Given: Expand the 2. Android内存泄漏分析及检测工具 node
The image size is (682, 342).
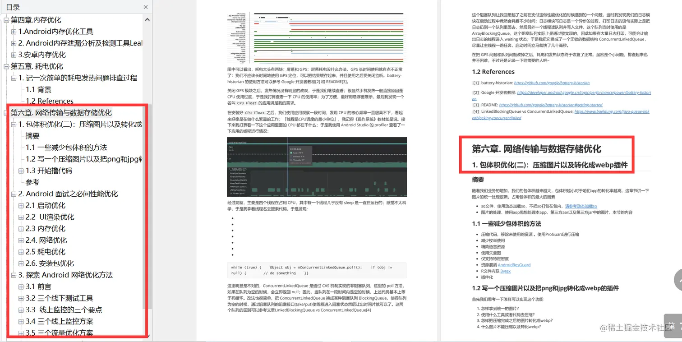Looking at the screenshot, I should pyautogui.click(x=14, y=44).
